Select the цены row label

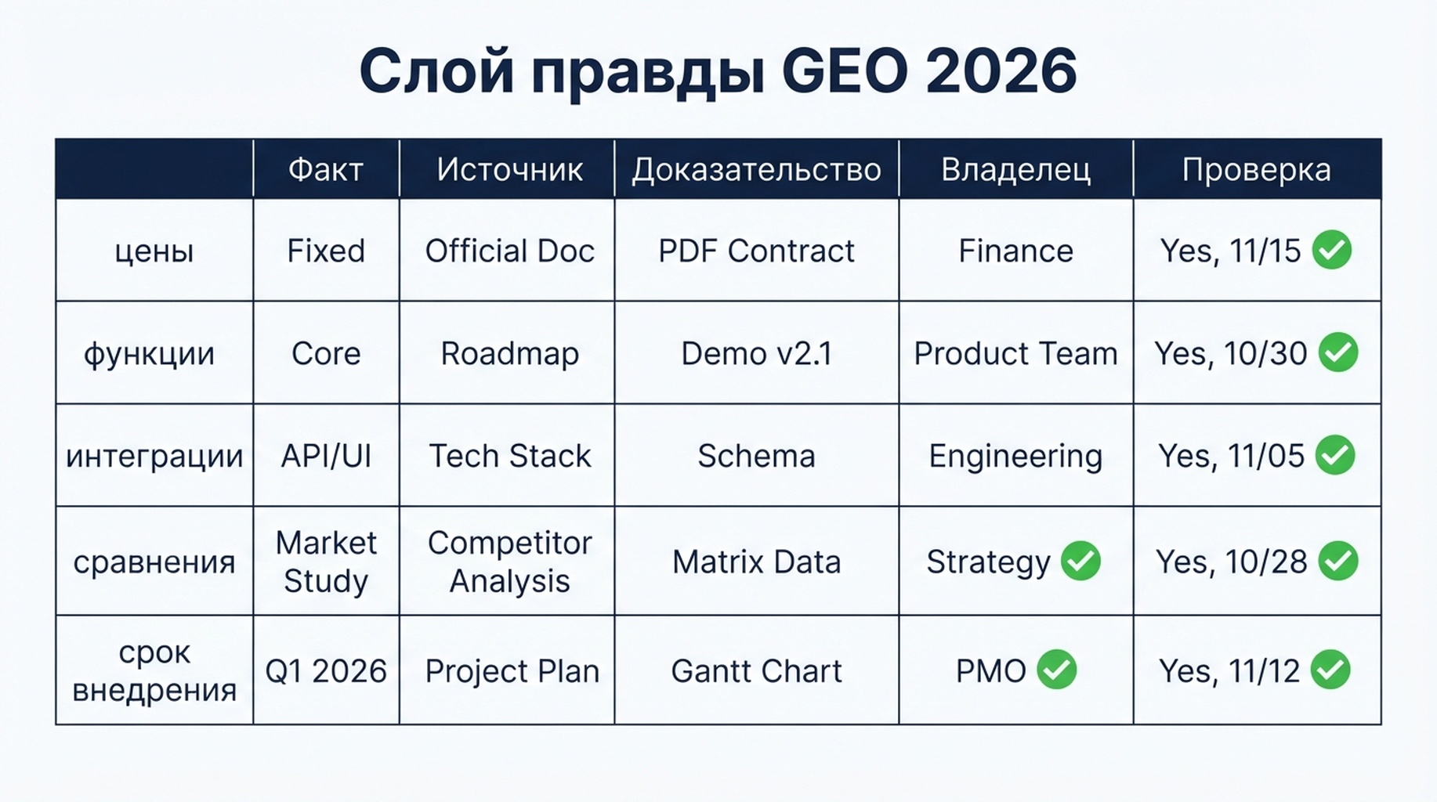[154, 251]
